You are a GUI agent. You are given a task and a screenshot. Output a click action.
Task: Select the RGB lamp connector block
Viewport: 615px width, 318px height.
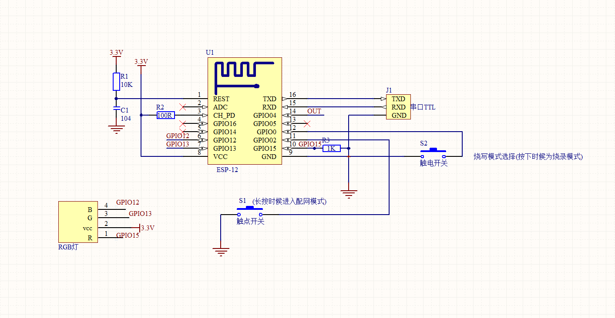coord(78,222)
